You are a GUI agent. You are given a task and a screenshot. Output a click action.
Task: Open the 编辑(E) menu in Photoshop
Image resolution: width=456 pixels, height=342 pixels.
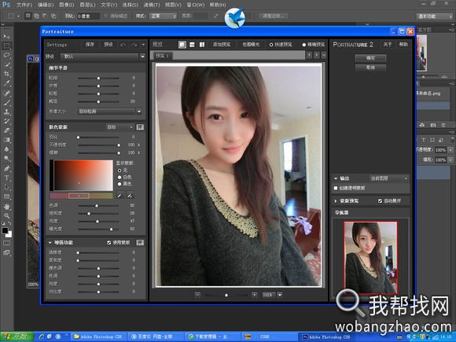(x=46, y=5)
